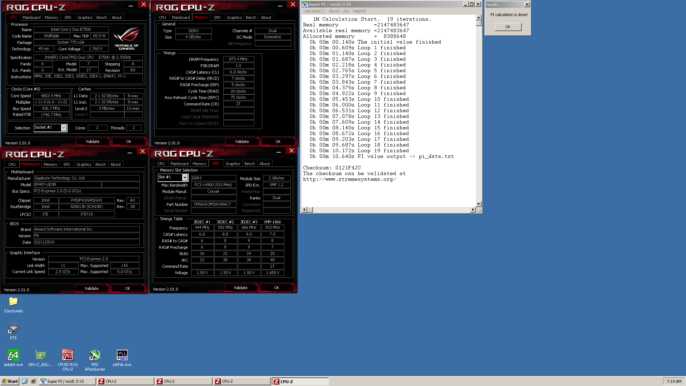Open Calculate menu in Super PI
Screen dimensions: 686x386
click(x=314, y=11)
